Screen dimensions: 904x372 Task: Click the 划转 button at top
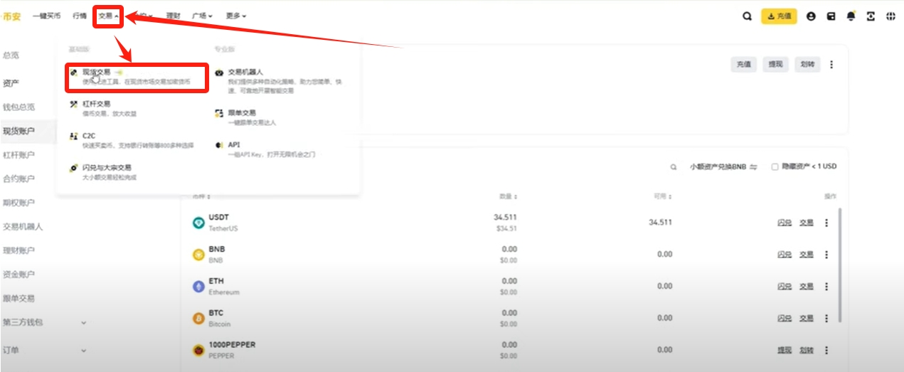807,64
